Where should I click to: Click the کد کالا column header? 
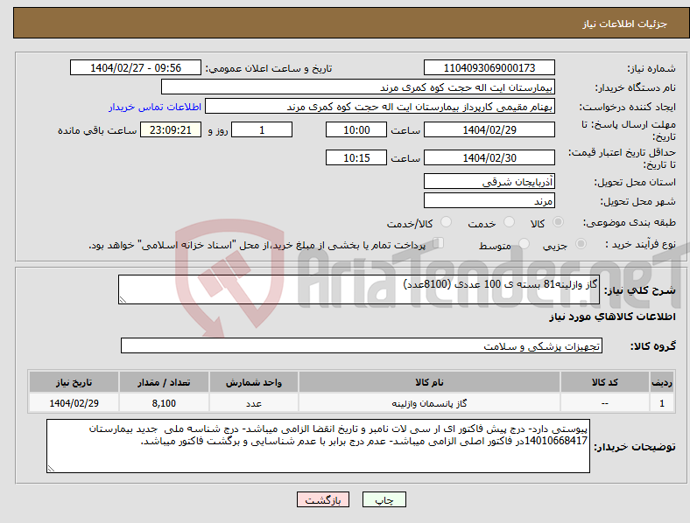pyautogui.click(x=605, y=382)
